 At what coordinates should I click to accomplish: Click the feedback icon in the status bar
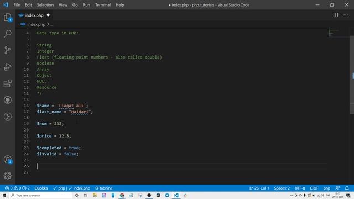click(337, 188)
